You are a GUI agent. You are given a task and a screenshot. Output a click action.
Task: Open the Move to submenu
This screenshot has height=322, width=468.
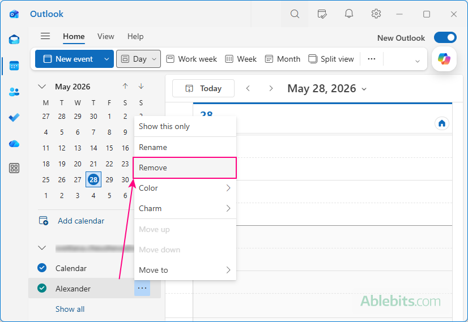pos(185,270)
